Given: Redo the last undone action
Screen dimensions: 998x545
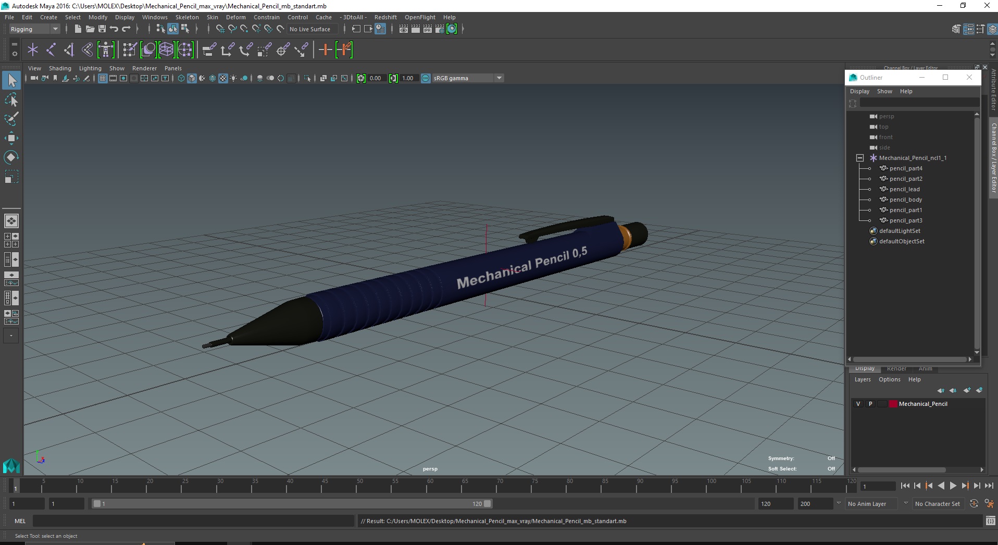Looking at the screenshot, I should 126,29.
